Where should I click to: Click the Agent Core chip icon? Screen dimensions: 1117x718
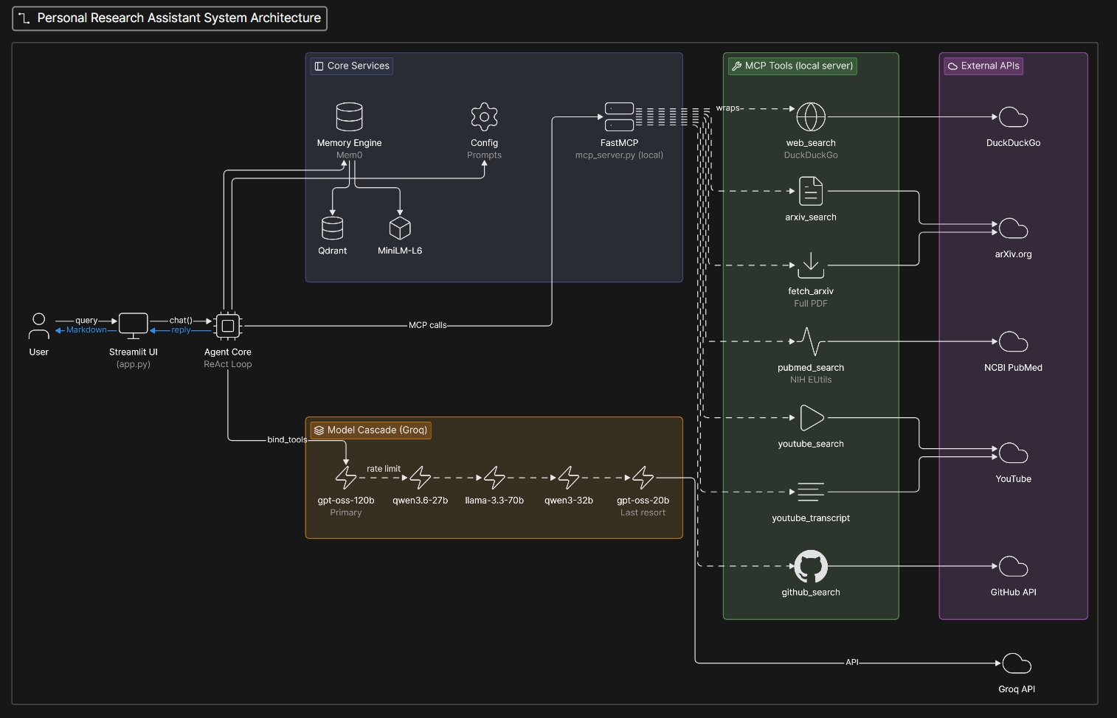(228, 325)
